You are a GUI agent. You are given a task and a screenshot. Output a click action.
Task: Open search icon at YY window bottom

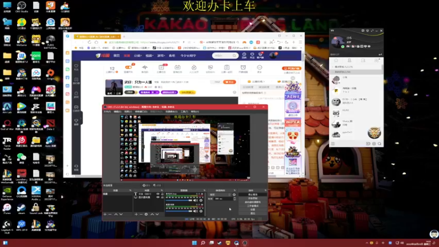tap(379, 144)
